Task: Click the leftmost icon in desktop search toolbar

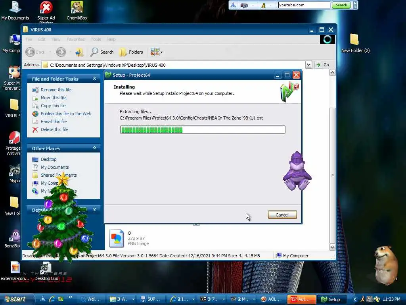Action: pyautogui.click(x=233, y=5)
